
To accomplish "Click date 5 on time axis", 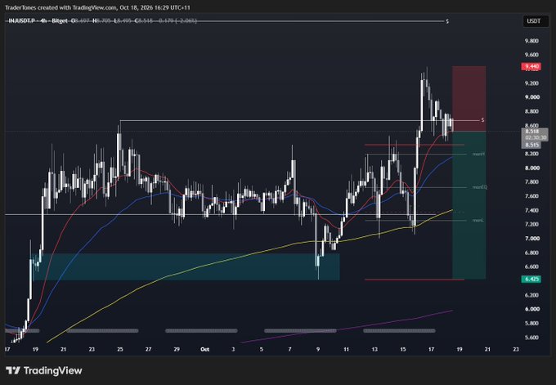I will coord(262,349).
